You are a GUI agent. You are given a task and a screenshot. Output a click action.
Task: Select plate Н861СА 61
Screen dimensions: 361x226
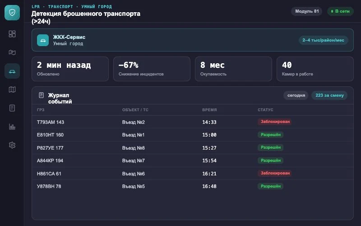coord(49,174)
